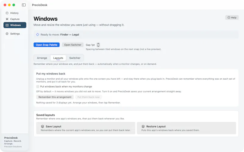Click the Gap 1pt value label
Viewport: 244px width, 152px height.
(90, 45)
